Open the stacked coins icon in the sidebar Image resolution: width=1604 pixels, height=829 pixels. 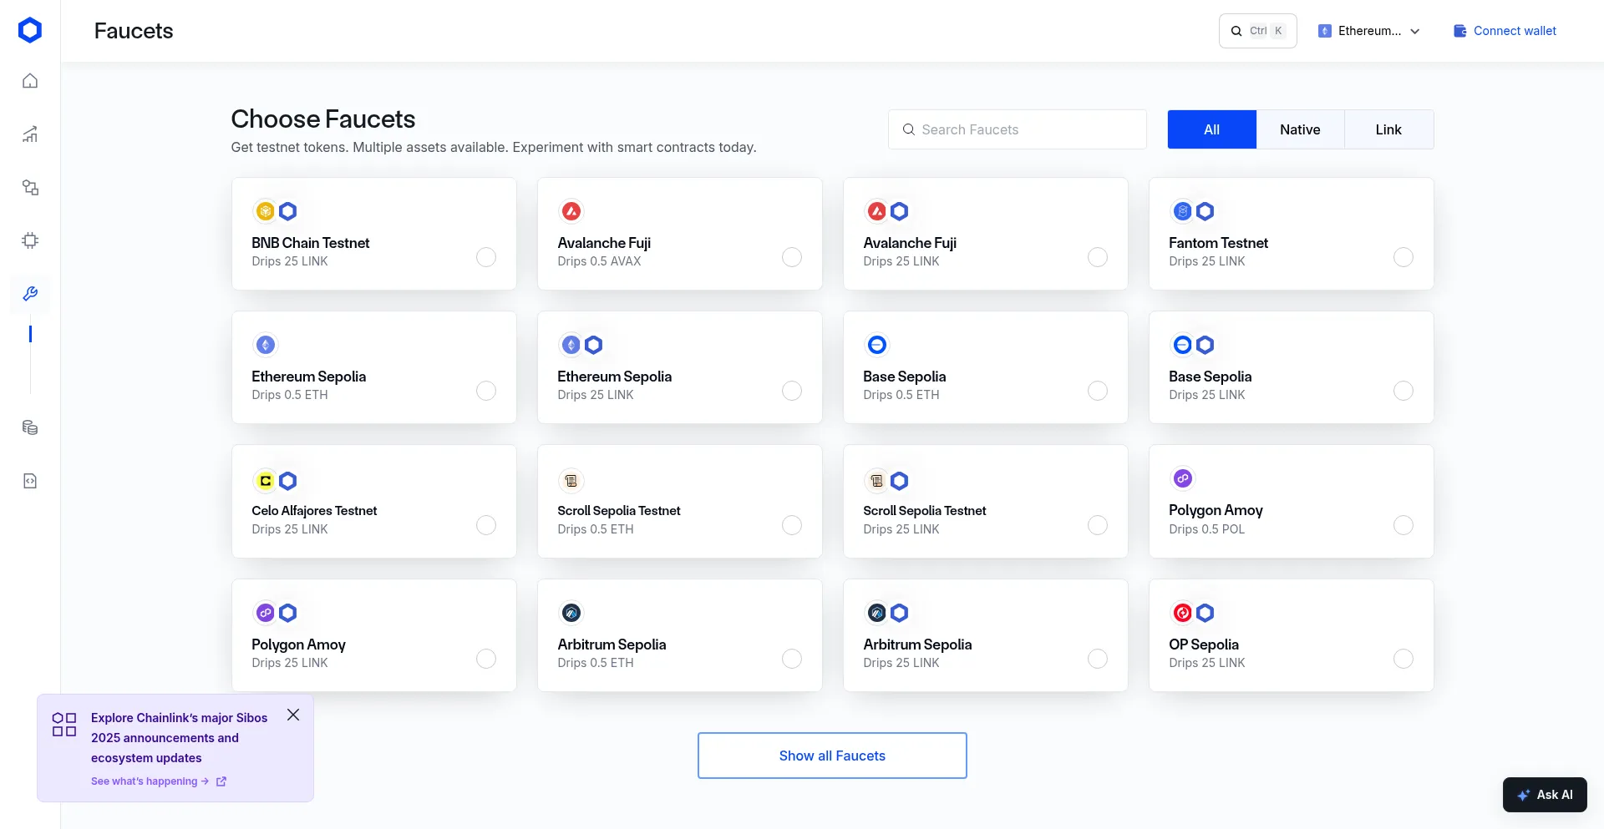point(30,427)
